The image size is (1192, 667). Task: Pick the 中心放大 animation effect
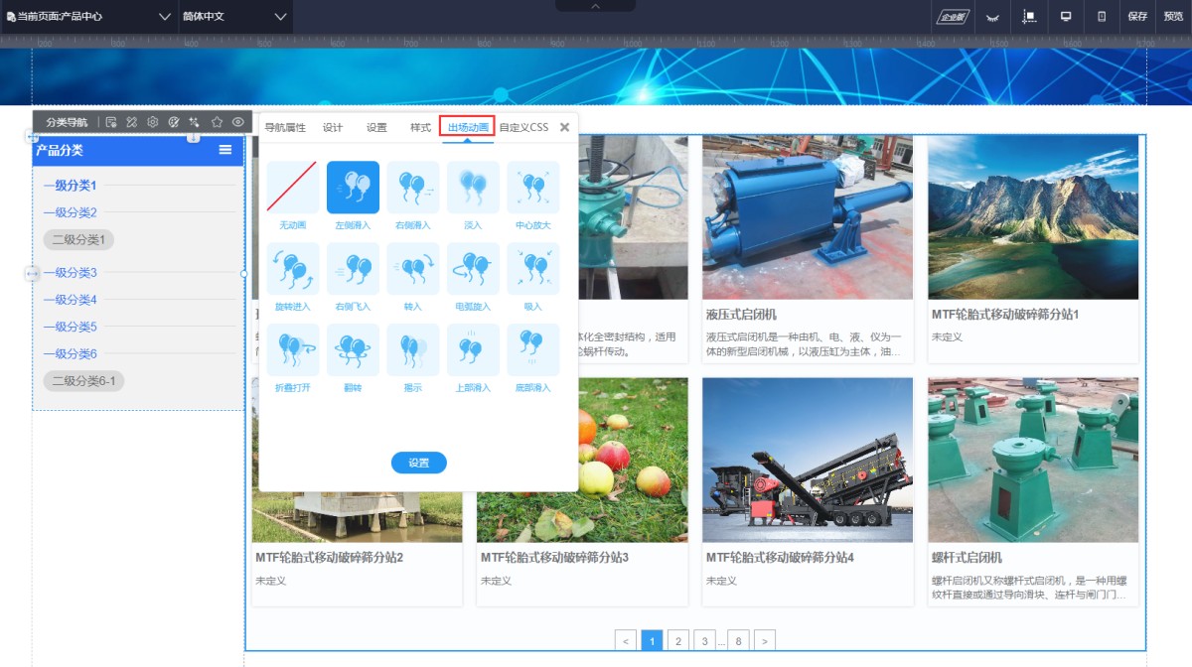[x=533, y=188]
